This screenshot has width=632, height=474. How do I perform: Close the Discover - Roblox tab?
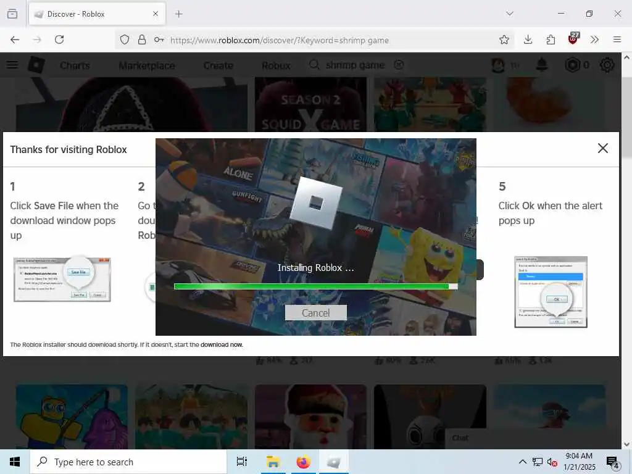156,14
